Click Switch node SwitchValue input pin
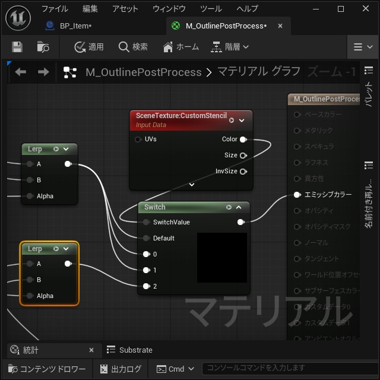This screenshot has height=380, width=380. (146, 222)
